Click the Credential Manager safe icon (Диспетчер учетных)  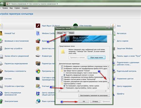[x=38, y=48]
